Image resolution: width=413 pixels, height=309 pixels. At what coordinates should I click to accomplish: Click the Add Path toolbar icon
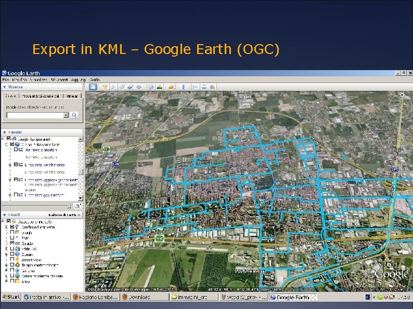(x=122, y=87)
